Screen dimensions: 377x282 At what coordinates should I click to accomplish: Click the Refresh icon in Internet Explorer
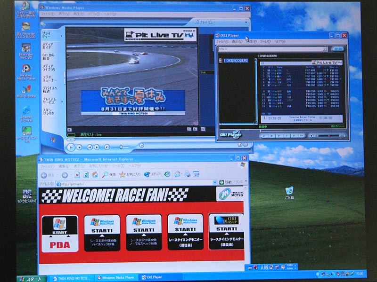point(86,175)
